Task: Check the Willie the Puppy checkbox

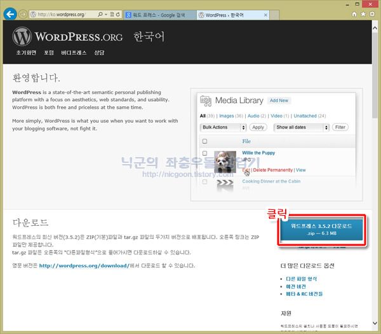Action: [x=205, y=153]
